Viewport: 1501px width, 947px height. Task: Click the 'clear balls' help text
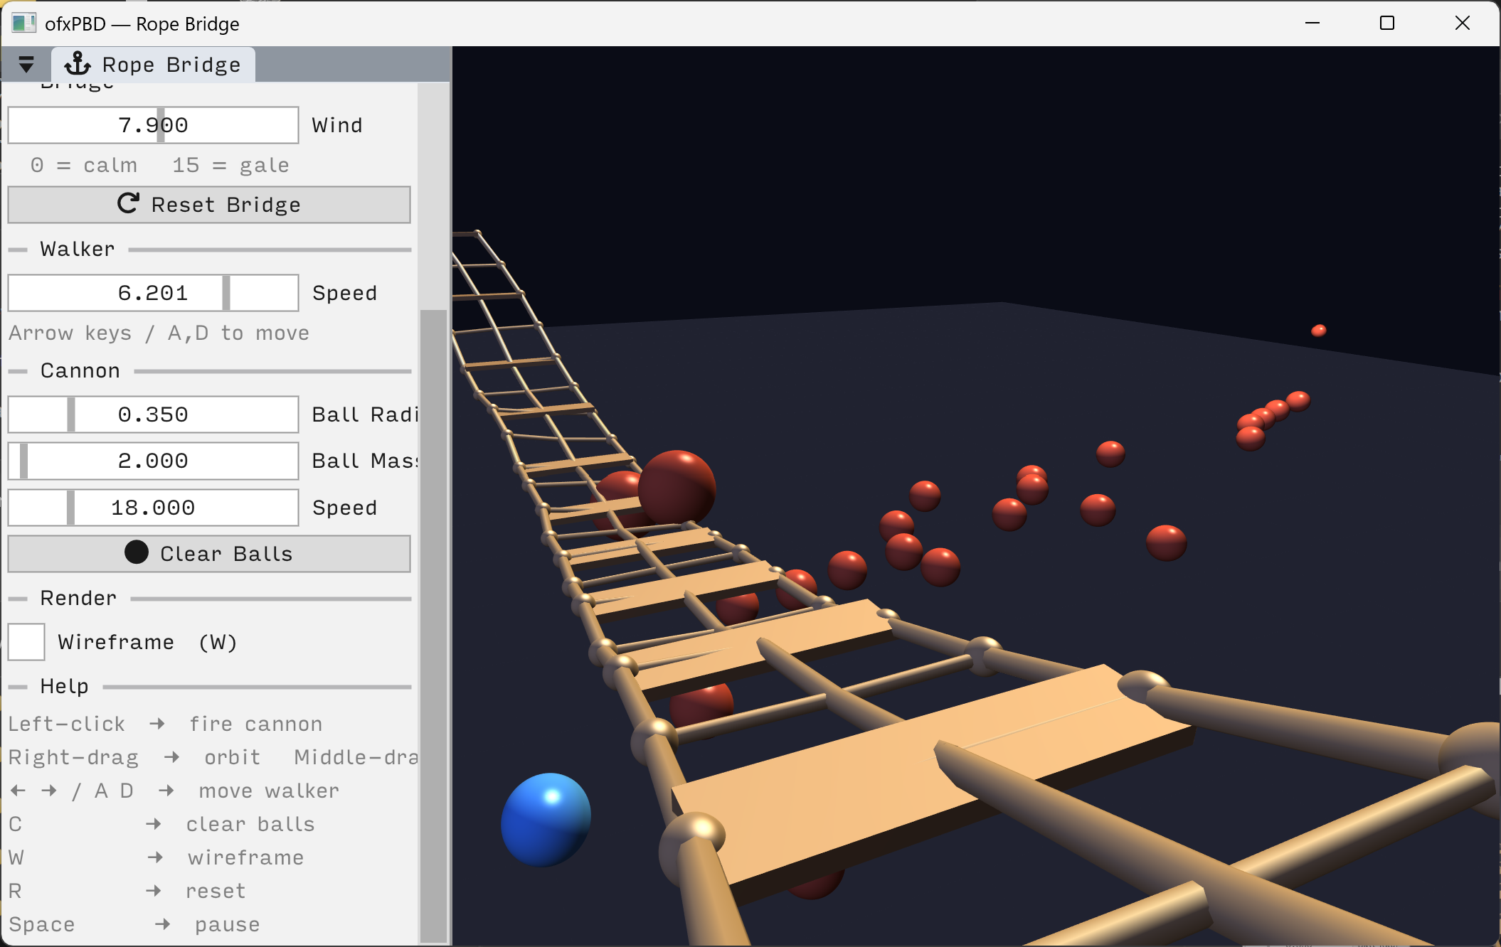[250, 825]
